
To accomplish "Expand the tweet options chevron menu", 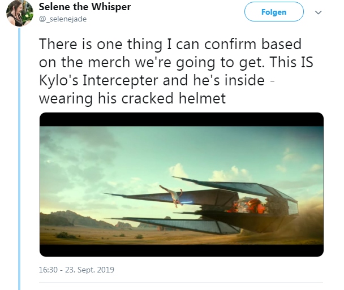I will coord(318,12).
